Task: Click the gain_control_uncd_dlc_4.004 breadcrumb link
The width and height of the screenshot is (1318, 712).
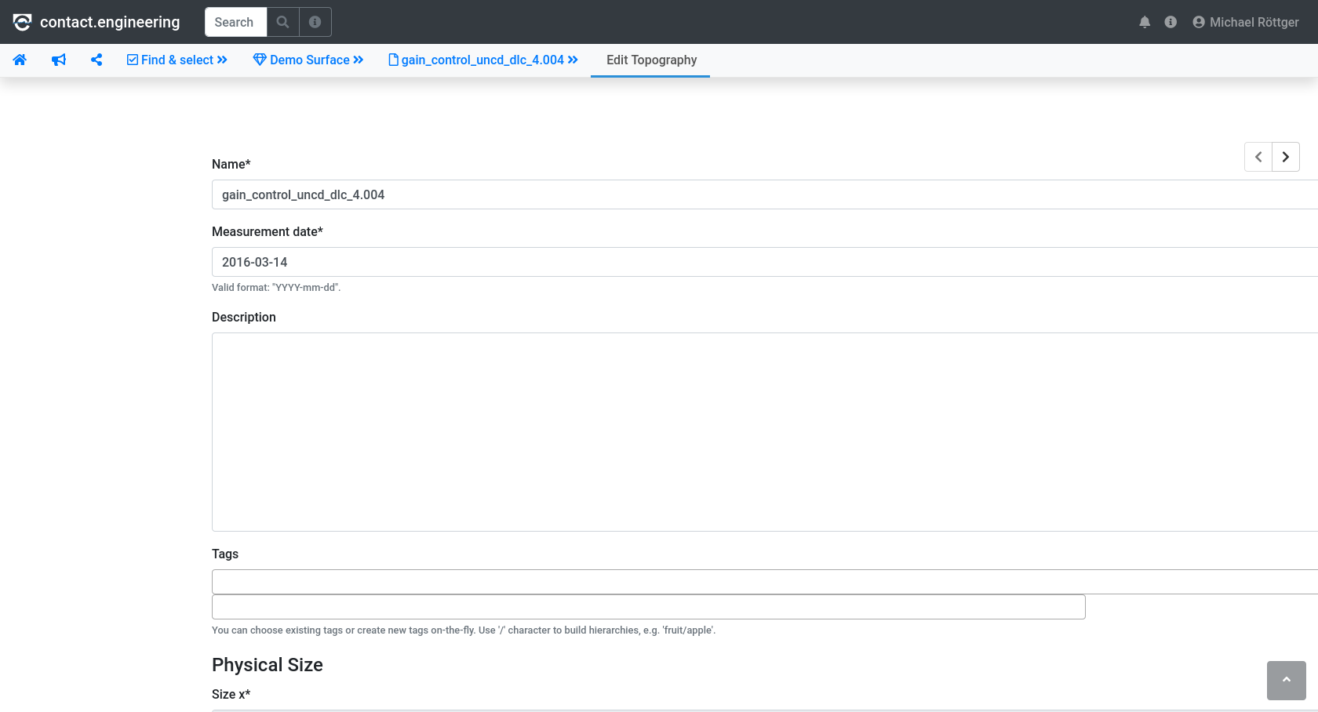Action: (x=482, y=60)
